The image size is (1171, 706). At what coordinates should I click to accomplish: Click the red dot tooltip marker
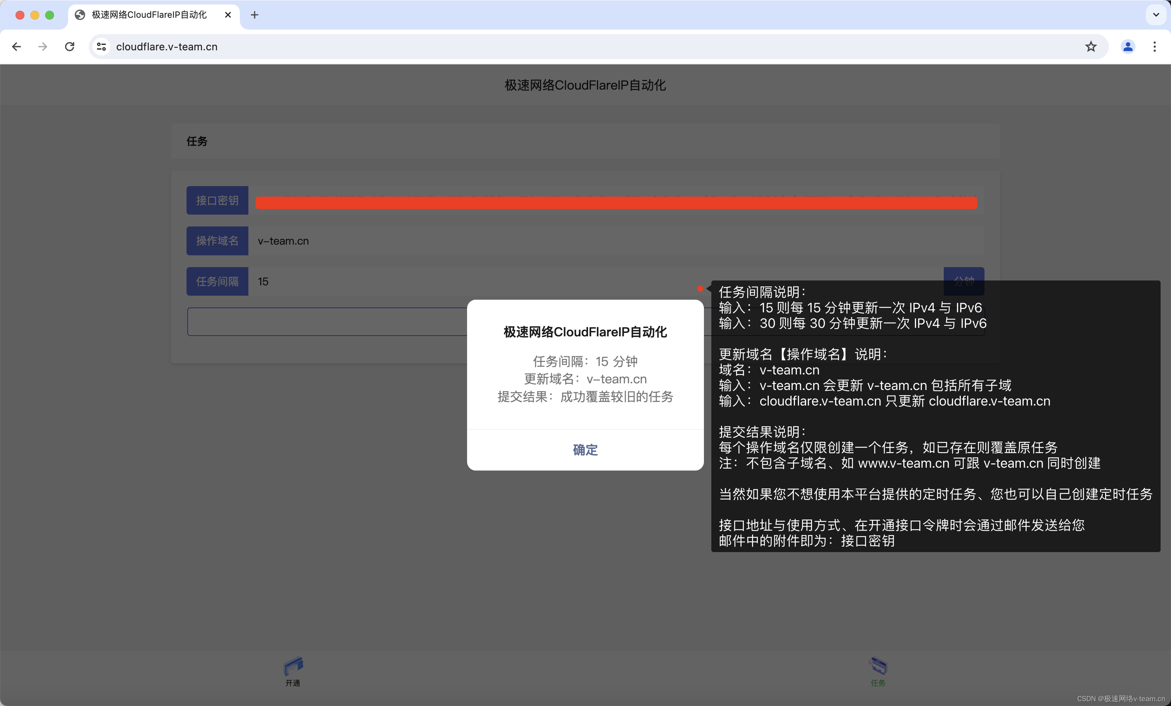(x=700, y=288)
